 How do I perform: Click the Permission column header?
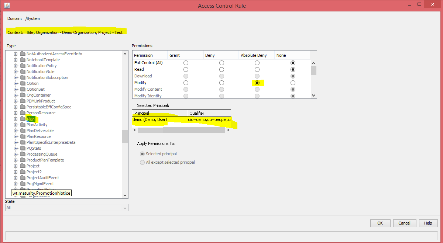click(150, 55)
